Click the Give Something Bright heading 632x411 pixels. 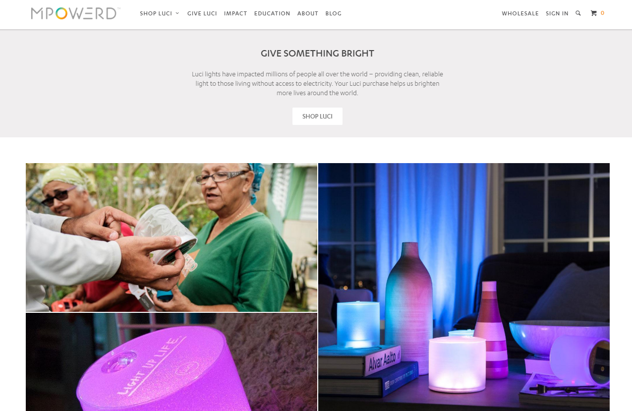[317, 54]
